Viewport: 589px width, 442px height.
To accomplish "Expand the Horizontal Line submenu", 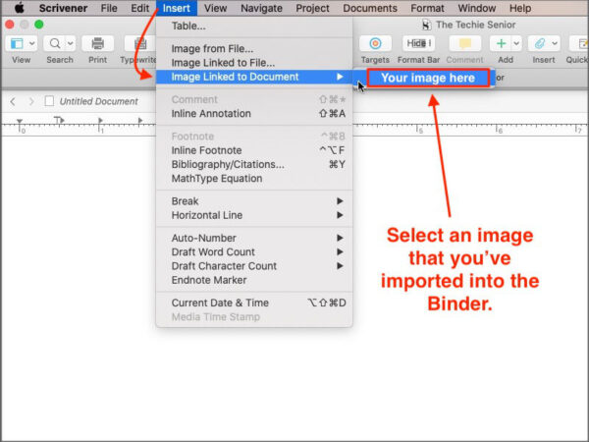I will pos(254,215).
